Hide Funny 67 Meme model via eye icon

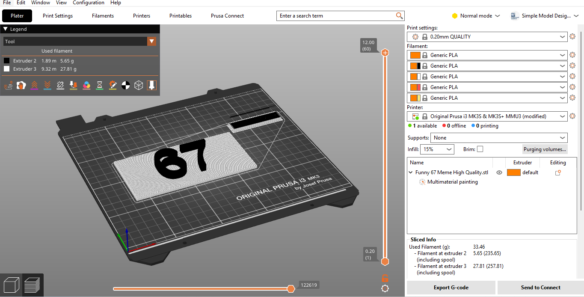tap(499, 172)
